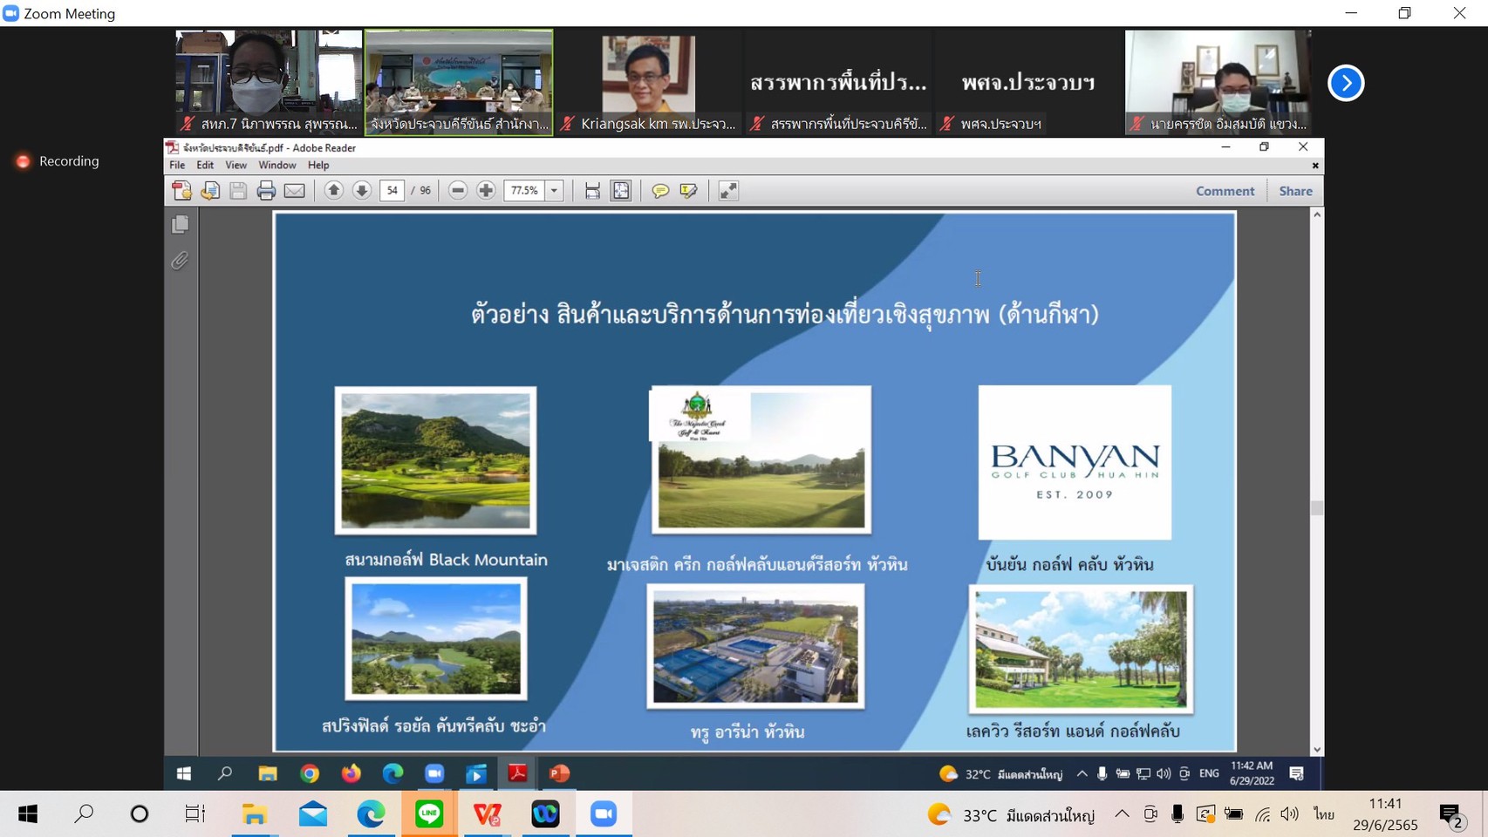
Task: Select fit one full page mode
Action: [x=621, y=191]
